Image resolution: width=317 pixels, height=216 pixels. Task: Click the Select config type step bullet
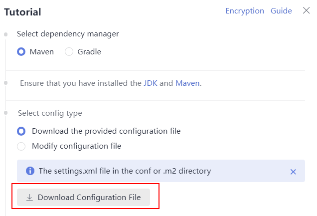pyautogui.click(x=6, y=113)
